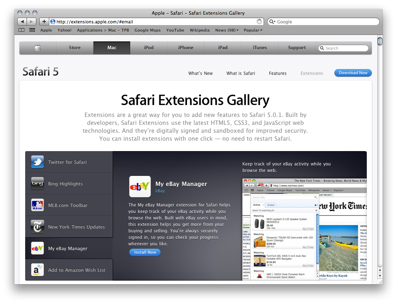Select the Amazon Wish List icon

[37, 270]
